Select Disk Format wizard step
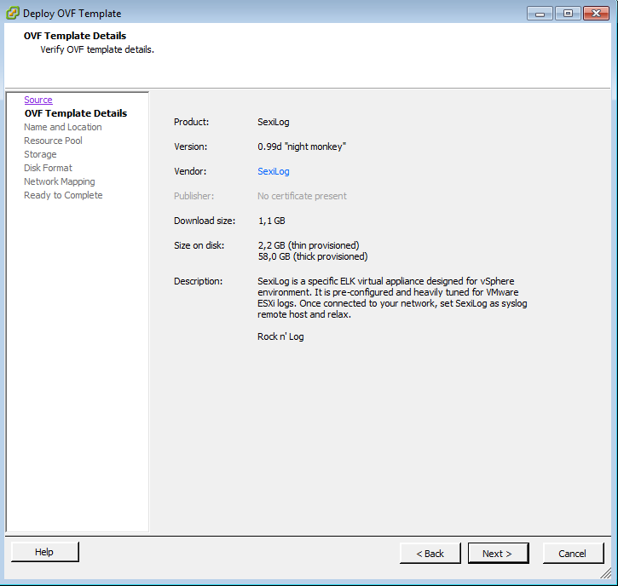The height and width of the screenshot is (586, 618). click(x=48, y=168)
